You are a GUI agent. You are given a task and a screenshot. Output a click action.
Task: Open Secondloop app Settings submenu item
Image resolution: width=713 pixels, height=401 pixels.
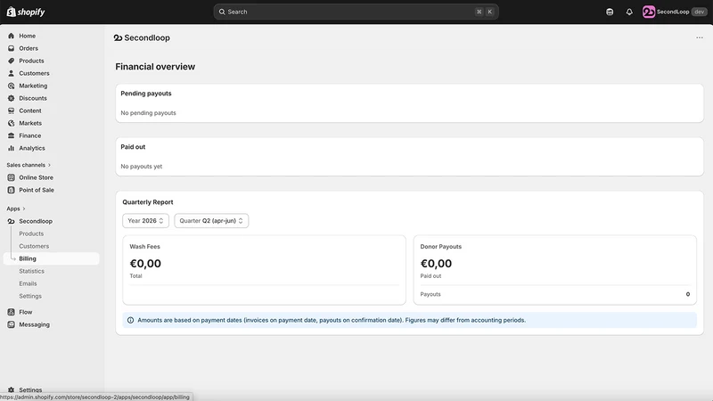pyautogui.click(x=30, y=296)
